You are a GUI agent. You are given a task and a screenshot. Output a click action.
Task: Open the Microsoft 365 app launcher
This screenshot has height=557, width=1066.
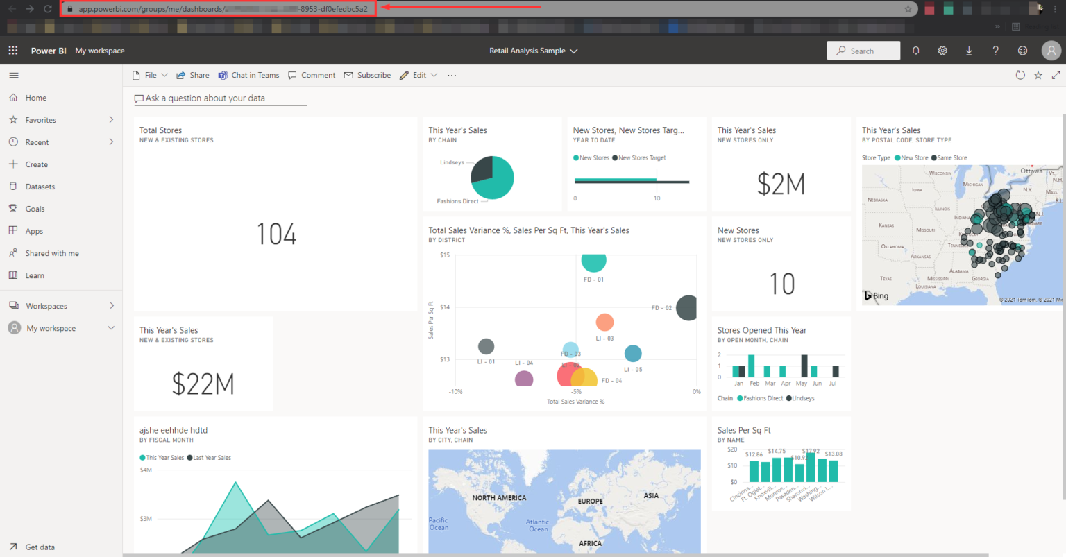(x=12, y=50)
